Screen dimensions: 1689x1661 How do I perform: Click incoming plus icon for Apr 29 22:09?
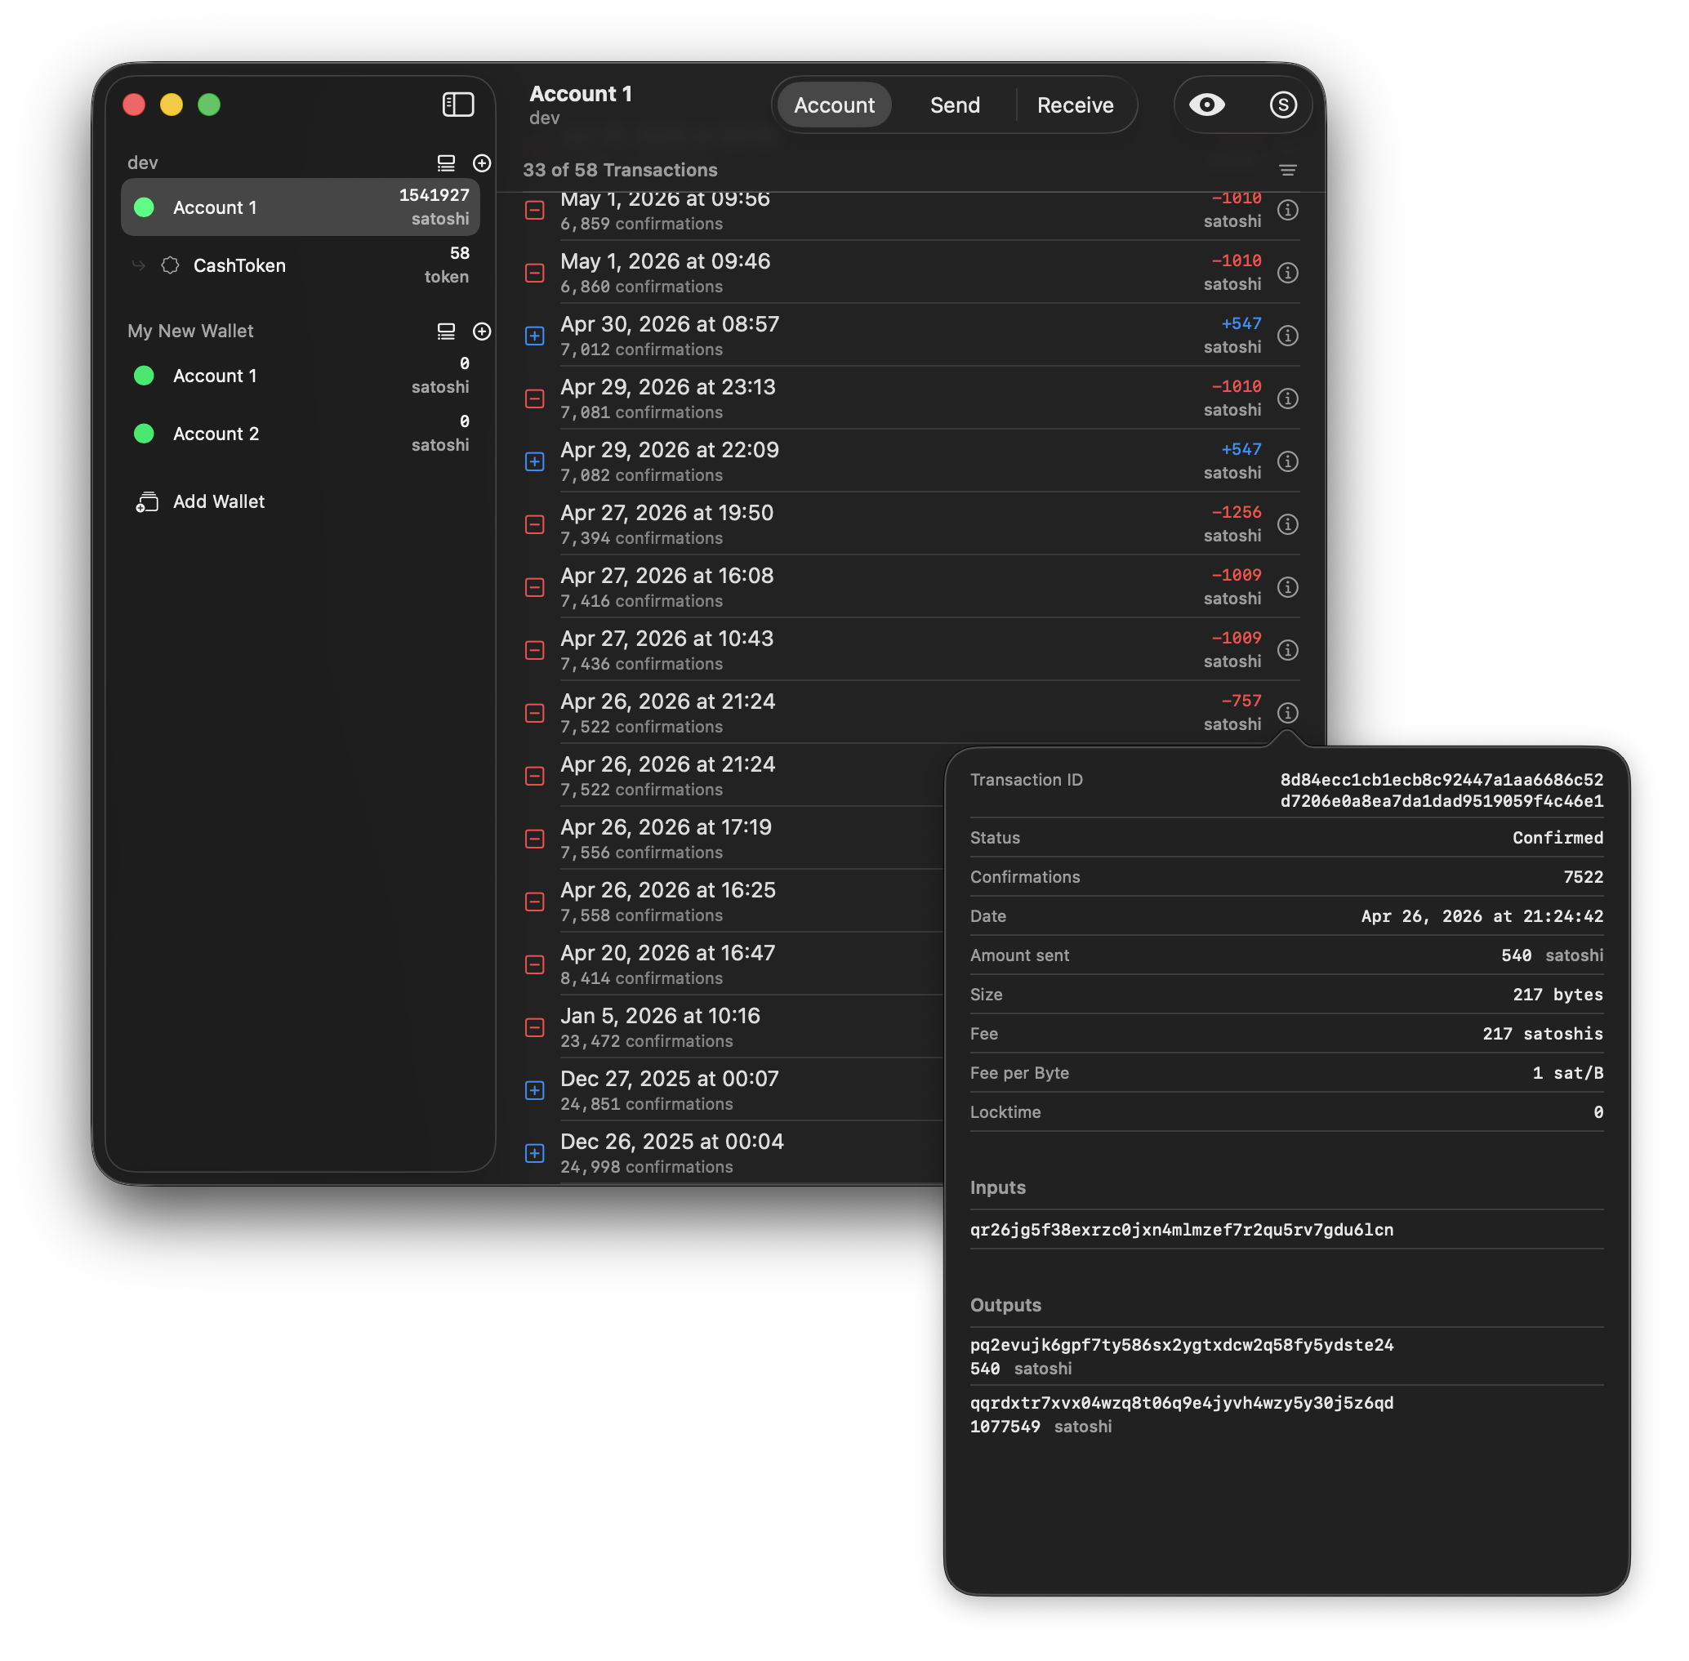tap(535, 461)
